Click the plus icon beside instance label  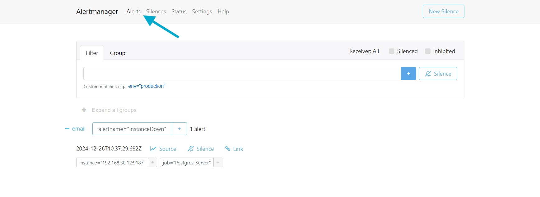(152, 163)
